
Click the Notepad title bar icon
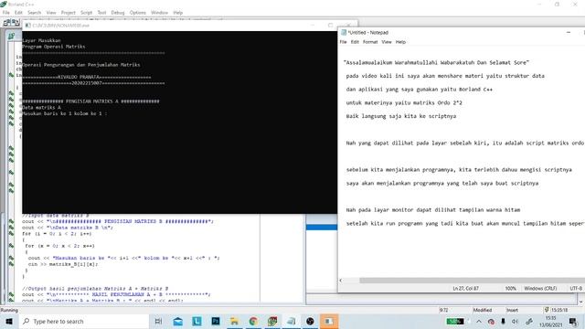point(344,33)
